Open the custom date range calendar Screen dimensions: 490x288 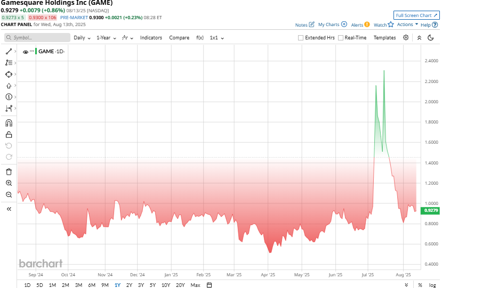210,285
